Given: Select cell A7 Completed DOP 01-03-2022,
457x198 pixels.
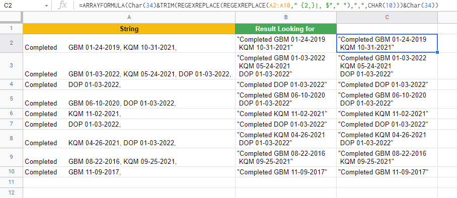Looking at the screenshot, I should pyautogui.click(x=129, y=124).
